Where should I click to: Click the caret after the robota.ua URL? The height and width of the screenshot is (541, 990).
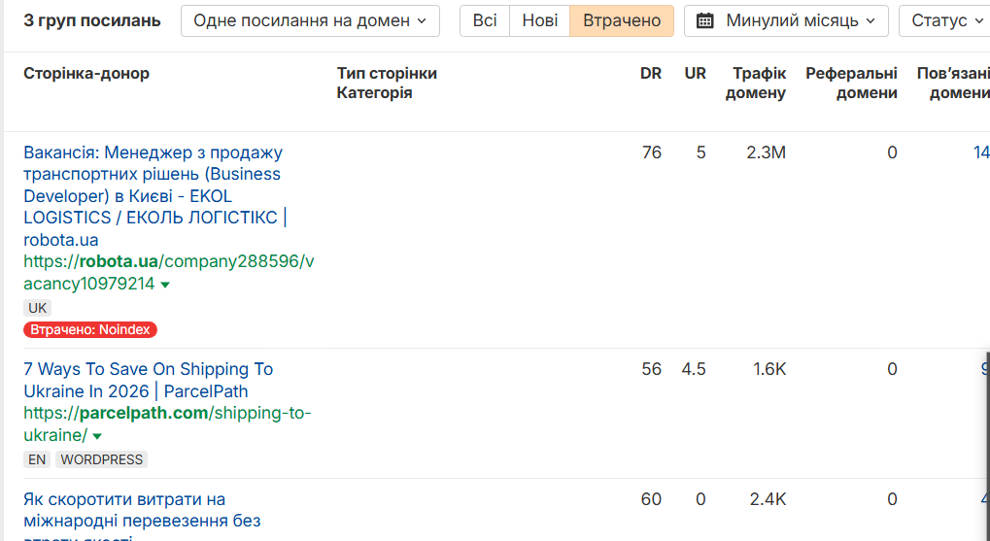click(x=165, y=285)
